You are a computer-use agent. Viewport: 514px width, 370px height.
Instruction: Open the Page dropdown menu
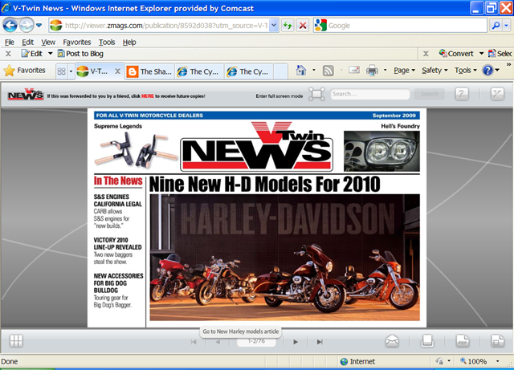[x=403, y=71]
